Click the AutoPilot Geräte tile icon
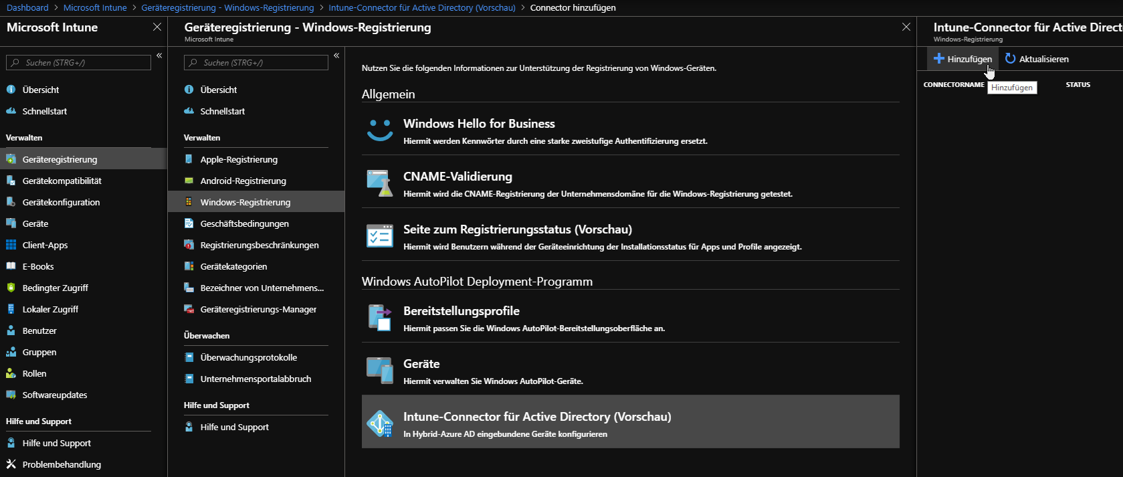Viewport: 1123px width, 477px height. pyautogui.click(x=380, y=370)
